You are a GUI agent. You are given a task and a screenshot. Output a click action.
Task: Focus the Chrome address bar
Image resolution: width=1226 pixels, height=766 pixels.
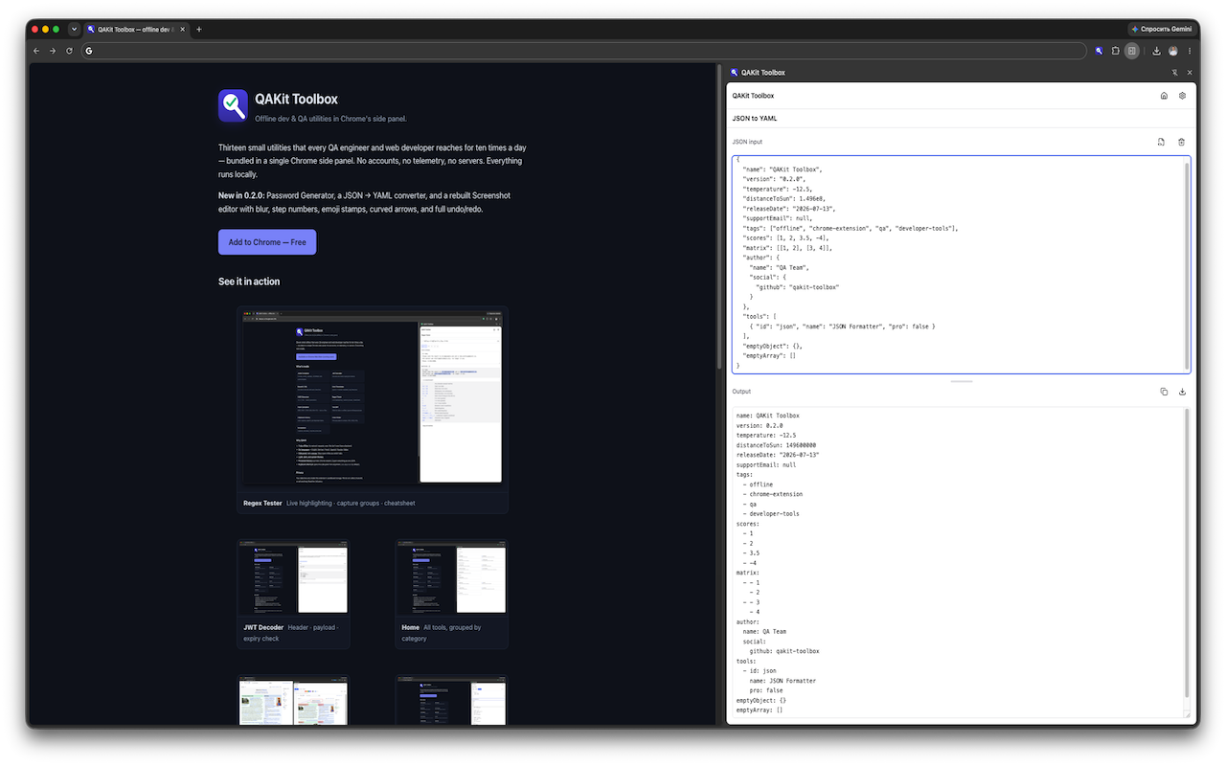tap(584, 51)
